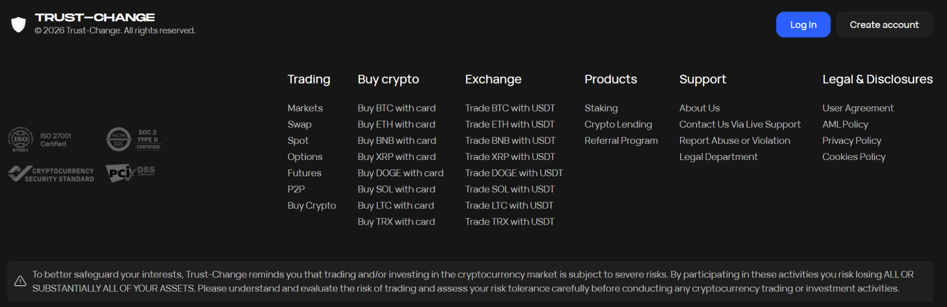Open the Markets link under Trading
The image size is (947, 307).
pos(305,108)
